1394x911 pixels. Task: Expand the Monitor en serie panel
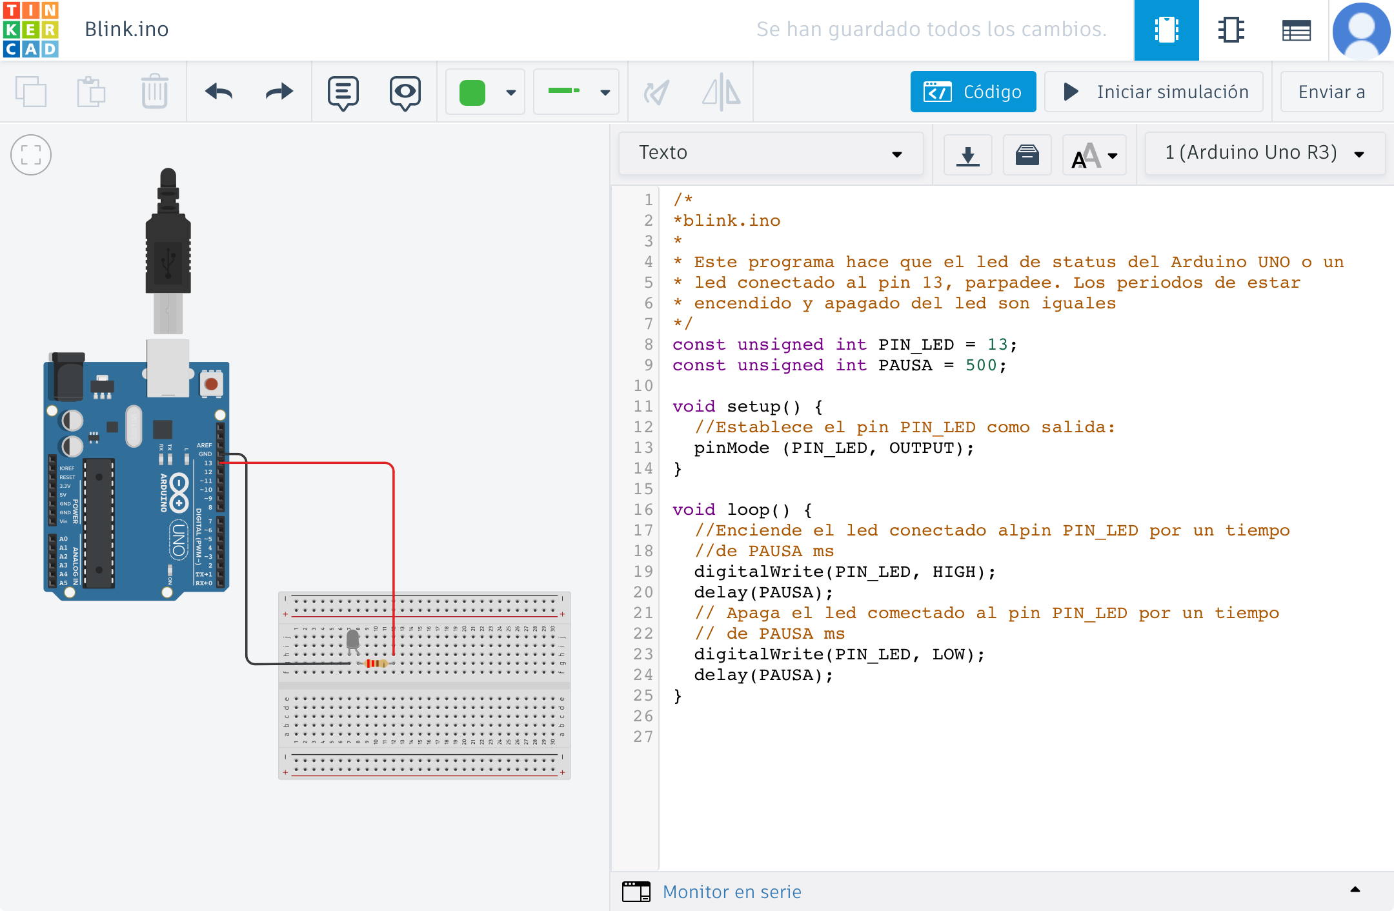[1355, 890]
